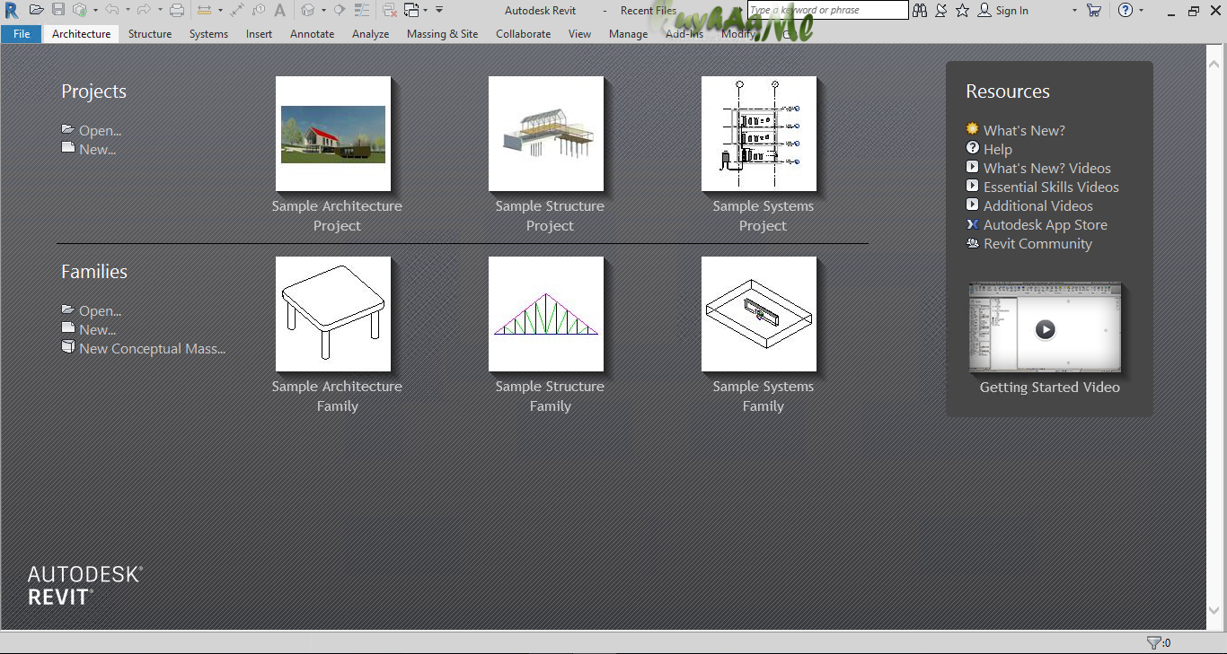Open the Sample Structure Project thumbnail
Image resolution: width=1227 pixels, height=654 pixels.
(546, 134)
